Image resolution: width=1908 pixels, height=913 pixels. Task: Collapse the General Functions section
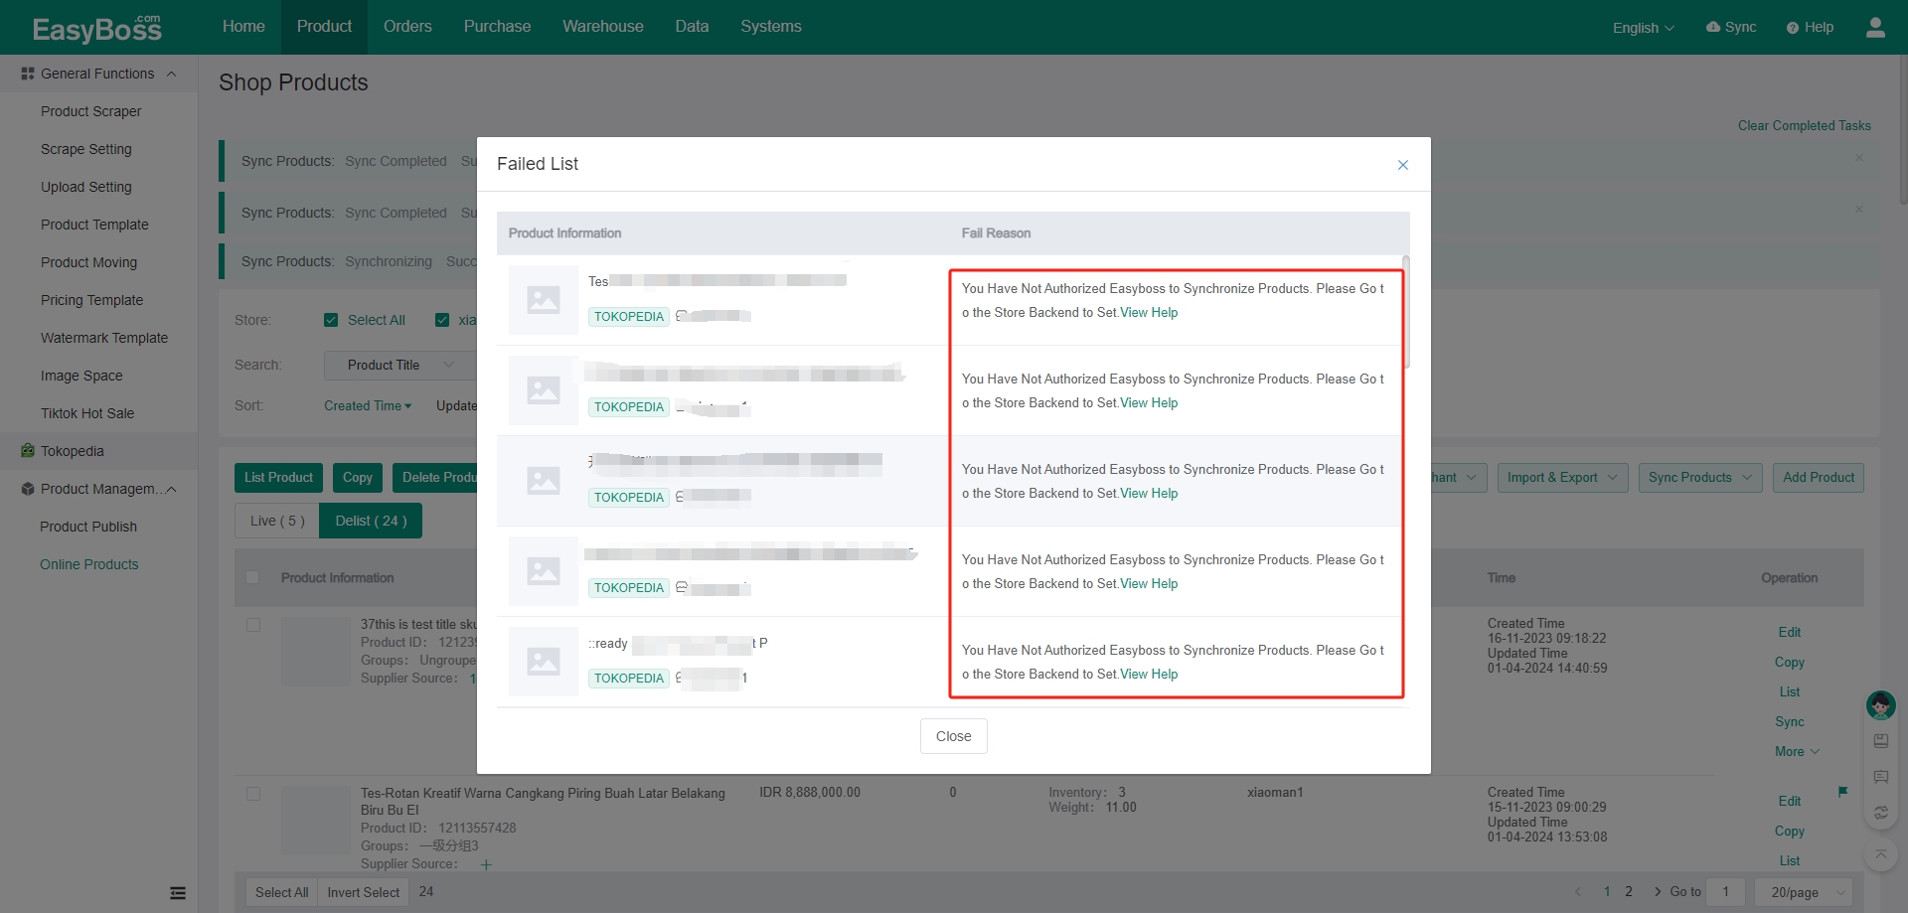pyautogui.click(x=171, y=74)
